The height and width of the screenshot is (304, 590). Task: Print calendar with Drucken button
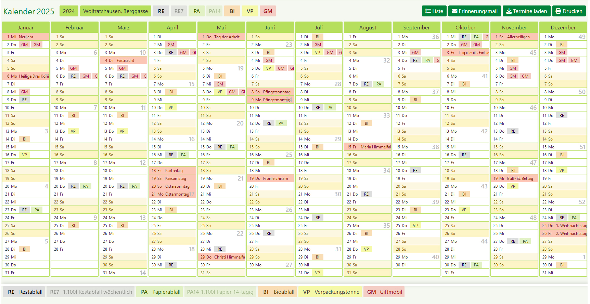click(569, 11)
